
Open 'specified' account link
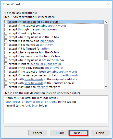coord(41,29)
